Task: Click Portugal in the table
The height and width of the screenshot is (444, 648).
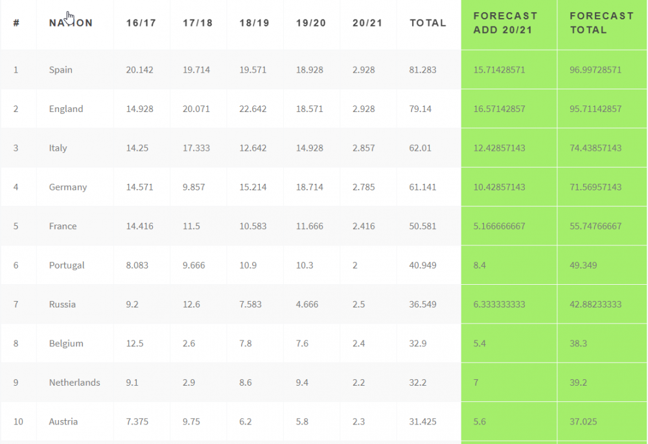Action: click(x=67, y=265)
